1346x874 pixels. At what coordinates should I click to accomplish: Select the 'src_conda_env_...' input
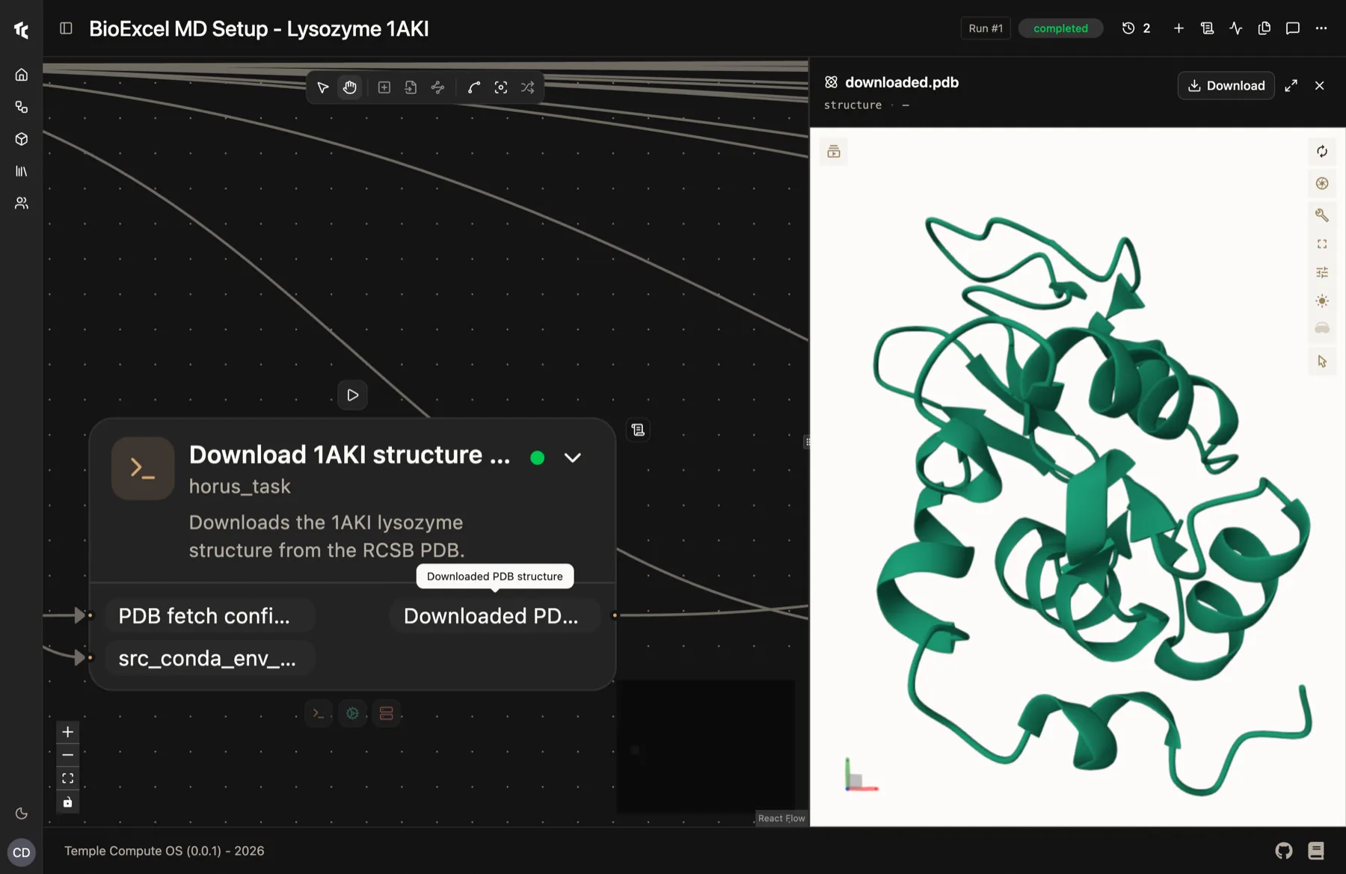tap(210, 658)
